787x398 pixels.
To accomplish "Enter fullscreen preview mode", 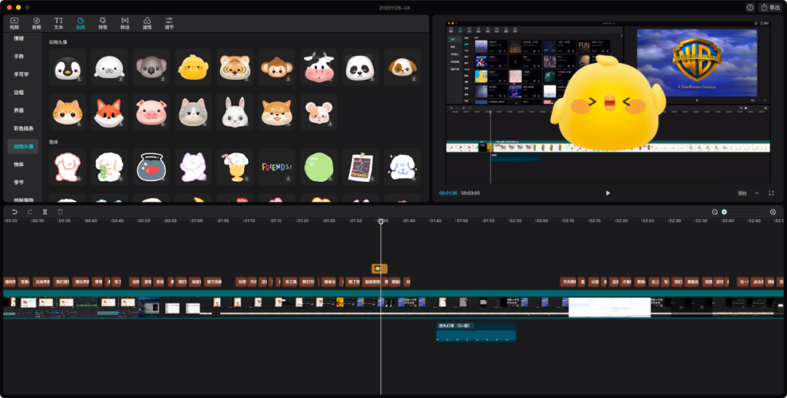I will [x=772, y=193].
